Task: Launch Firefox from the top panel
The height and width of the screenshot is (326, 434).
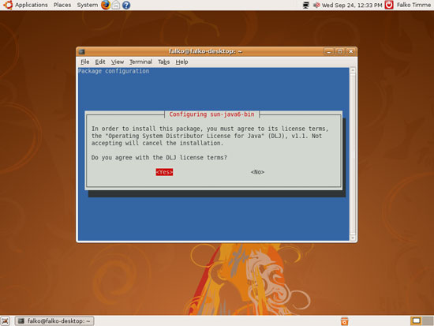Action: pos(106,5)
